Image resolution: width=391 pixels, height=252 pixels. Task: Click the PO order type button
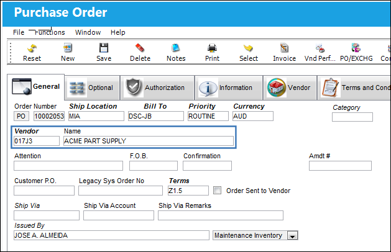pyautogui.click(x=21, y=116)
